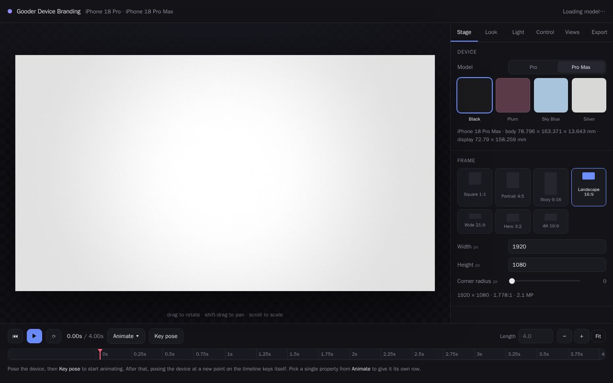Open the Control tab
613x383 pixels.
(545, 32)
